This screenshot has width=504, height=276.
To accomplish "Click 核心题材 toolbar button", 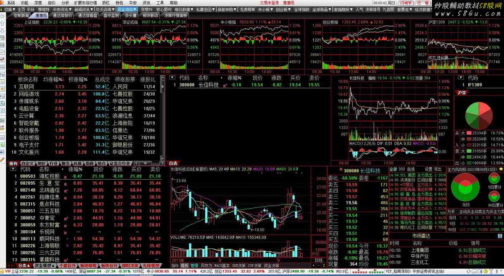I will (x=164, y=9).
